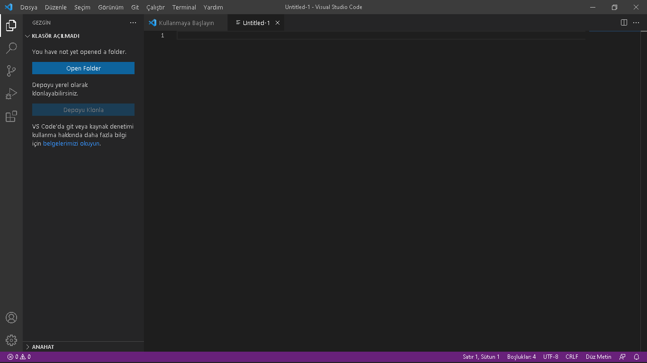Split the editor to the right
This screenshot has height=363, width=647.
pos(624,23)
